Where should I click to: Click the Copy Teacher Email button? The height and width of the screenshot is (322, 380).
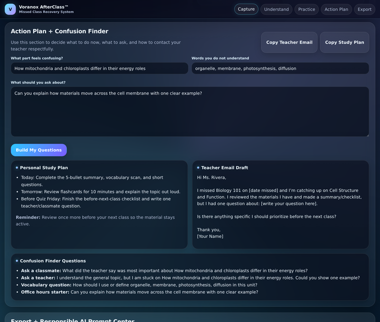point(289,42)
